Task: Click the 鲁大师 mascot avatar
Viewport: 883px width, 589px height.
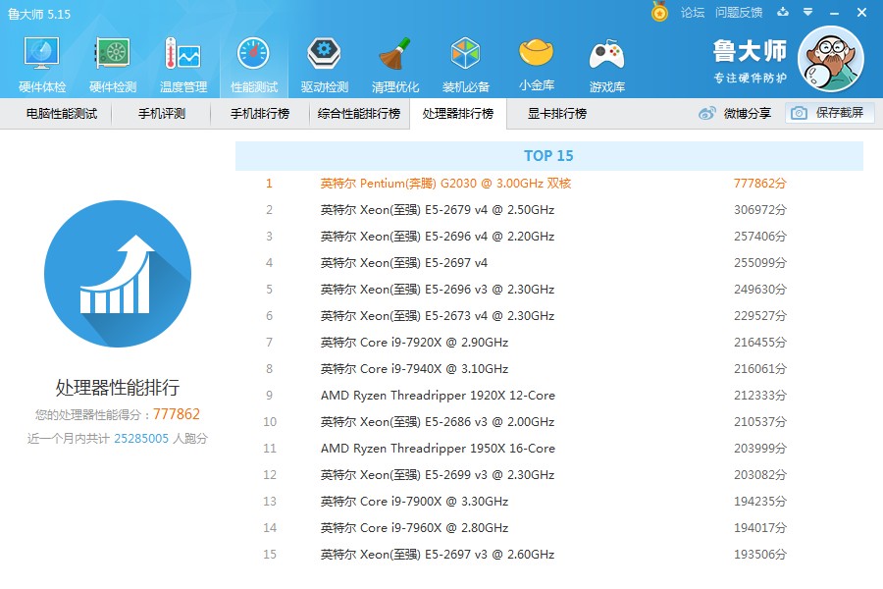Action: 831,59
